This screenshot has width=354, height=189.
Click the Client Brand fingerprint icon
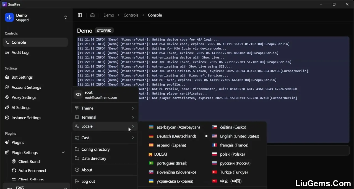[14, 162]
